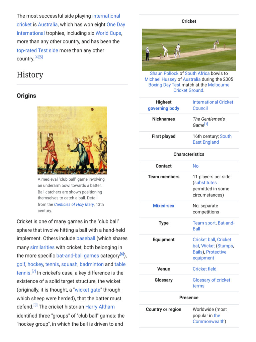Visit the tennis article link

[x=52, y=265]
